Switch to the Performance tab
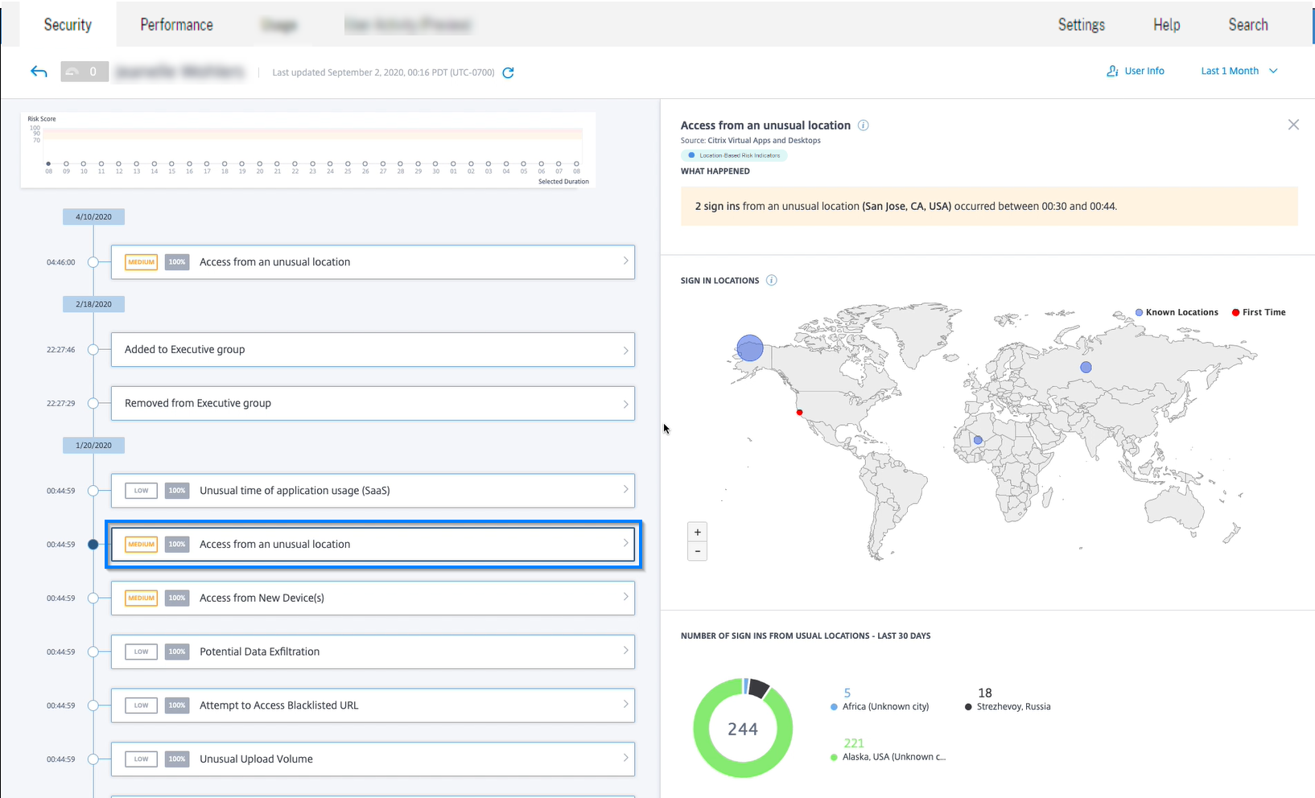Screen dimensions: 1315x798 pos(176,25)
